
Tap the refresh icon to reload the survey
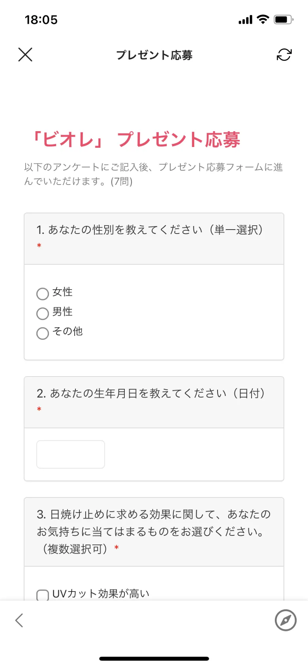click(284, 55)
